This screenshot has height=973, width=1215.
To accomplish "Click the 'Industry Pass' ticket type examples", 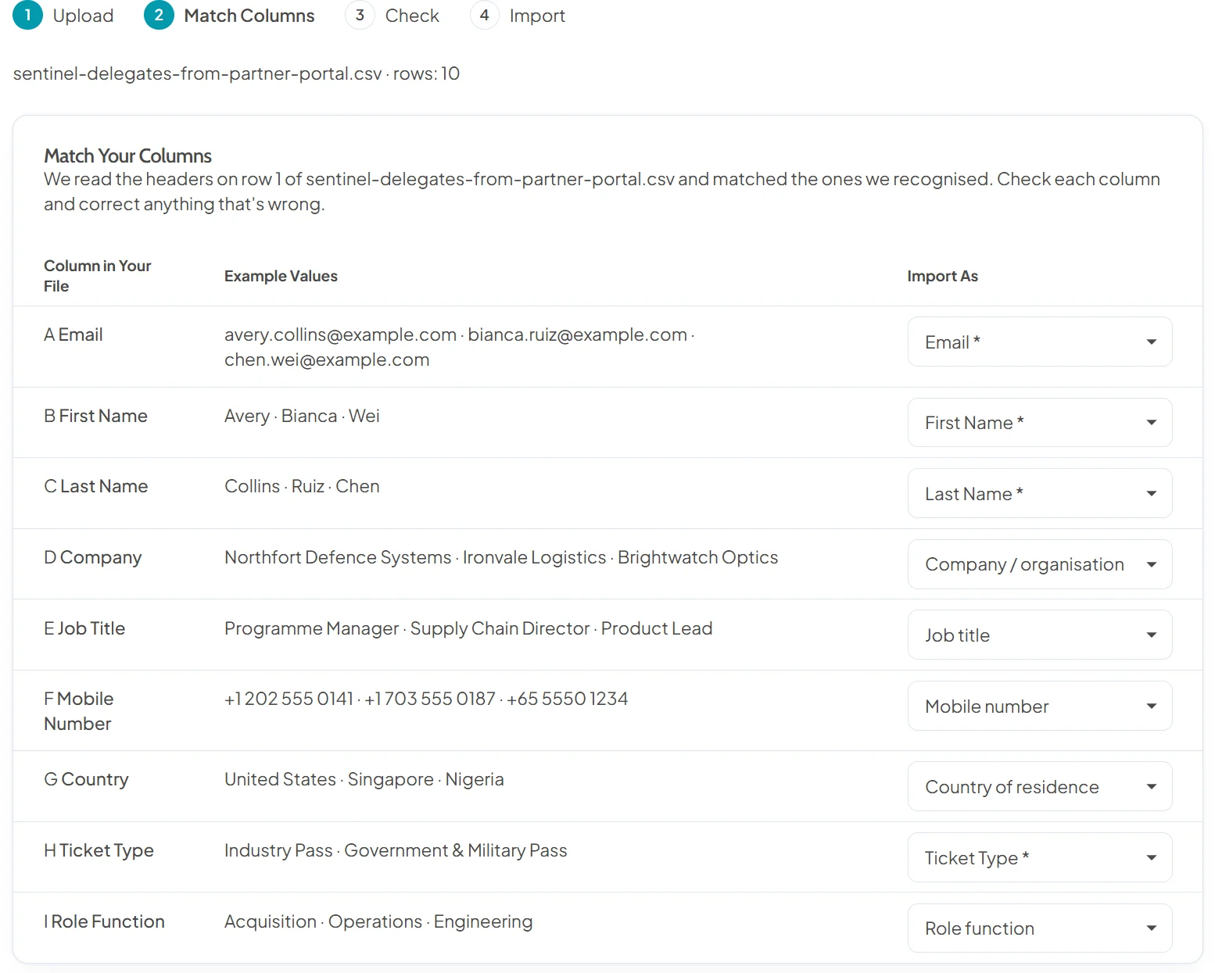I will tap(396, 850).
